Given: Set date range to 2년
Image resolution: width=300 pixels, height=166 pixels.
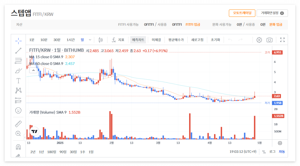Looking at the screenshot, I should pos(33,152).
